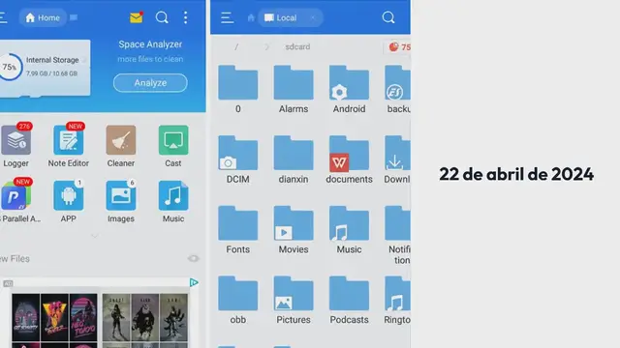This screenshot has width=620, height=348.
Task: Open the Podcasts folder
Action: tap(349, 294)
